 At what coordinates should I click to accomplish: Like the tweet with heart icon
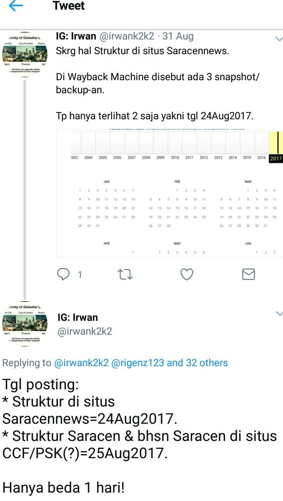tap(187, 275)
